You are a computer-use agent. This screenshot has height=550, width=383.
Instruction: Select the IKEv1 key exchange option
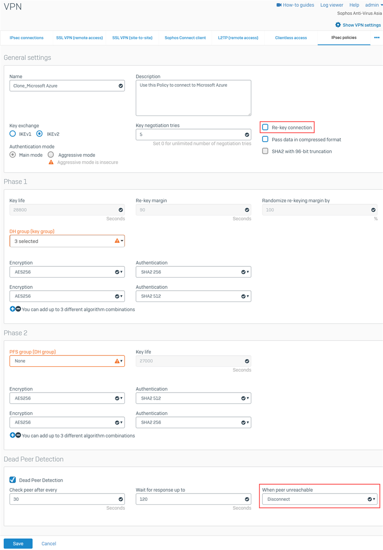tap(13, 134)
